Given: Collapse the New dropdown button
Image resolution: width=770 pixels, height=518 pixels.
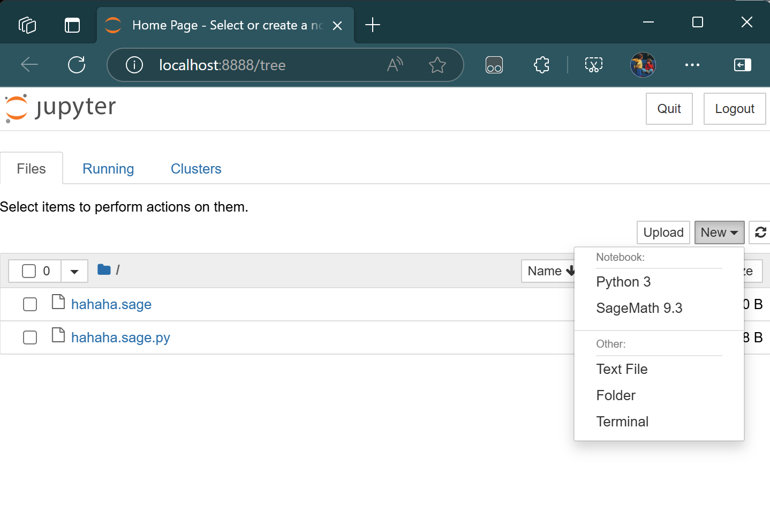Looking at the screenshot, I should (x=719, y=232).
